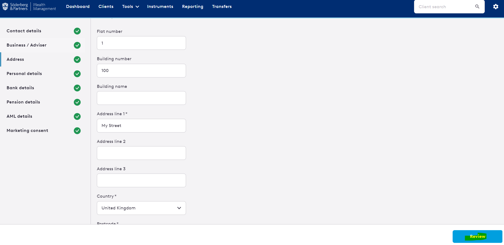Click the Söderberg & Partners logo
The height and width of the screenshot is (245, 504).
(x=29, y=7)
